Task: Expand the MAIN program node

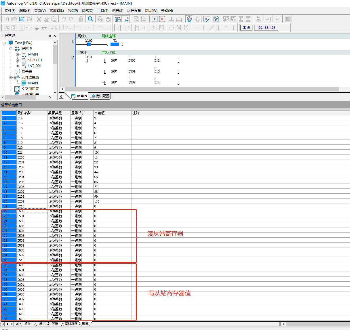Action: click(18, 54)
